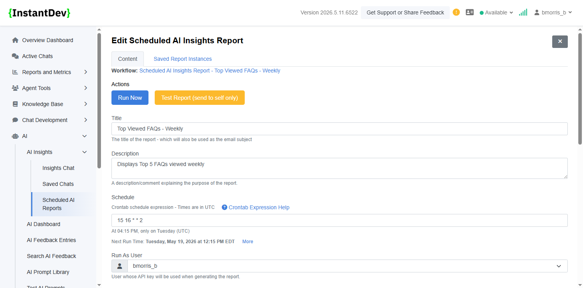The image size is (583, 288).
Task: Click the green signal strength bars icon
Action: (x=523, y=12)
